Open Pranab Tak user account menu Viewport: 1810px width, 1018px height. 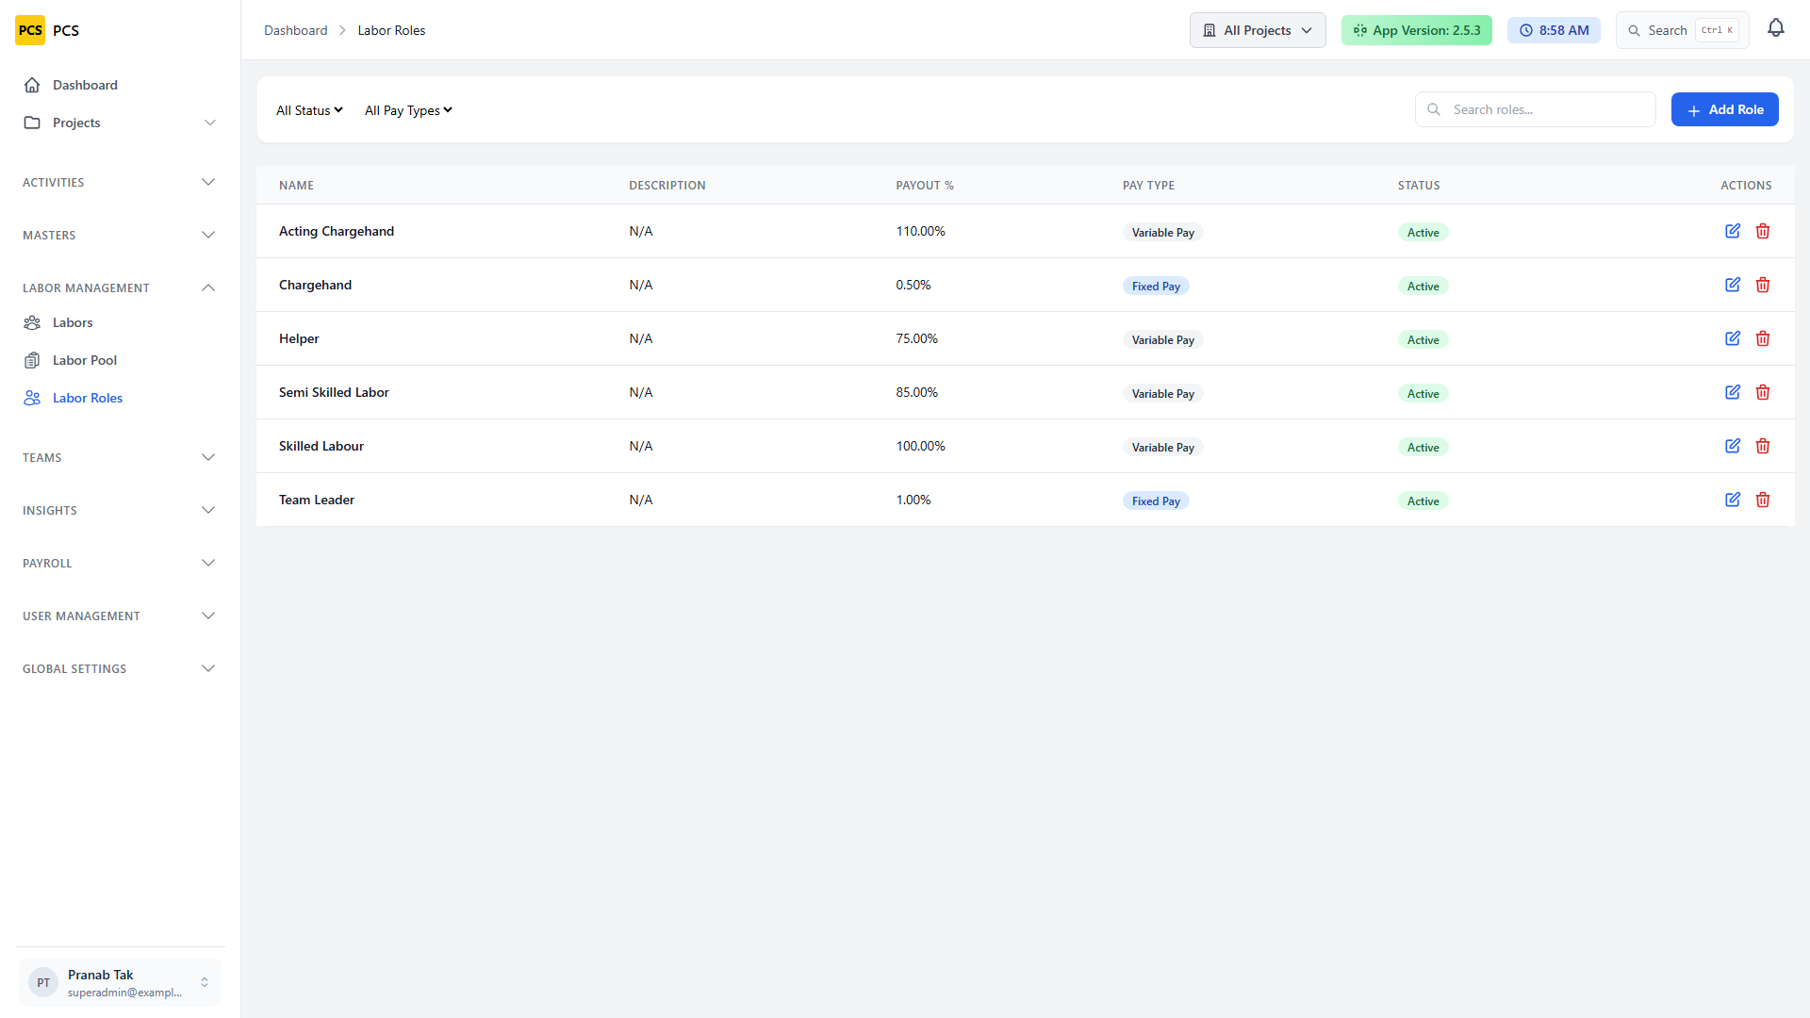[121, 982]
